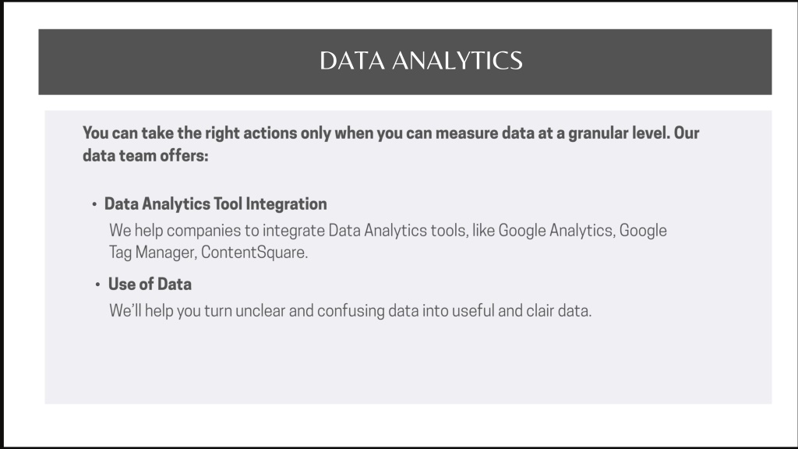Click the sentence about confusing data
The width and height of the screenshot is (798, 449).
350,310
